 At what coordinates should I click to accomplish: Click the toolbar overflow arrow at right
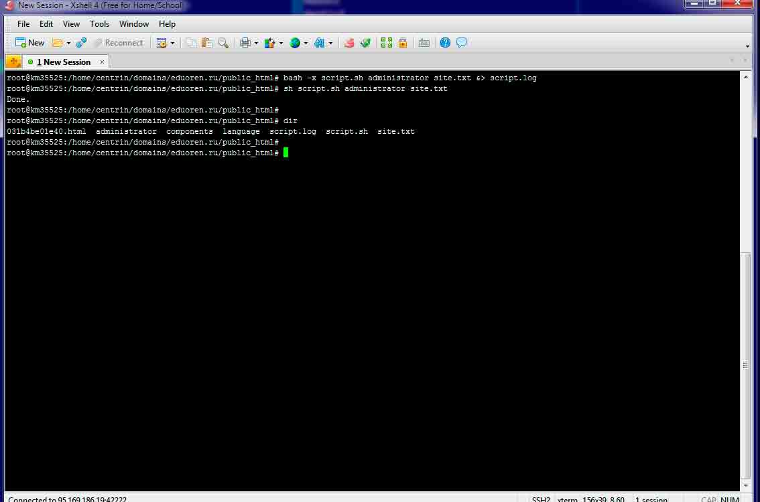click(747, 46)
